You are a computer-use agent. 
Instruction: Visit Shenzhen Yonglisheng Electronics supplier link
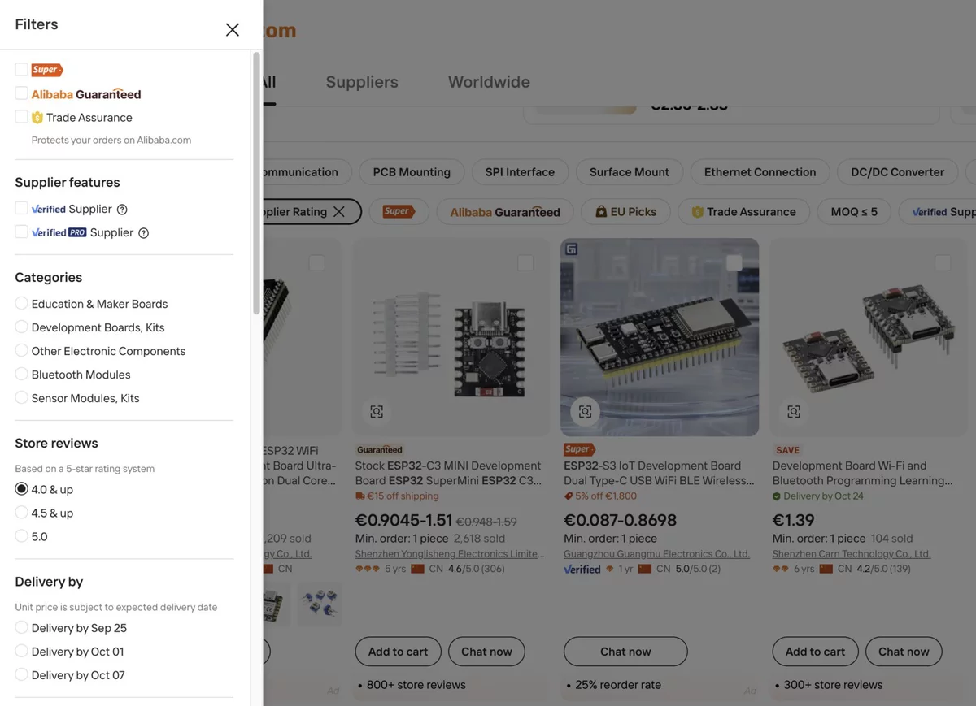coord(450,554)
